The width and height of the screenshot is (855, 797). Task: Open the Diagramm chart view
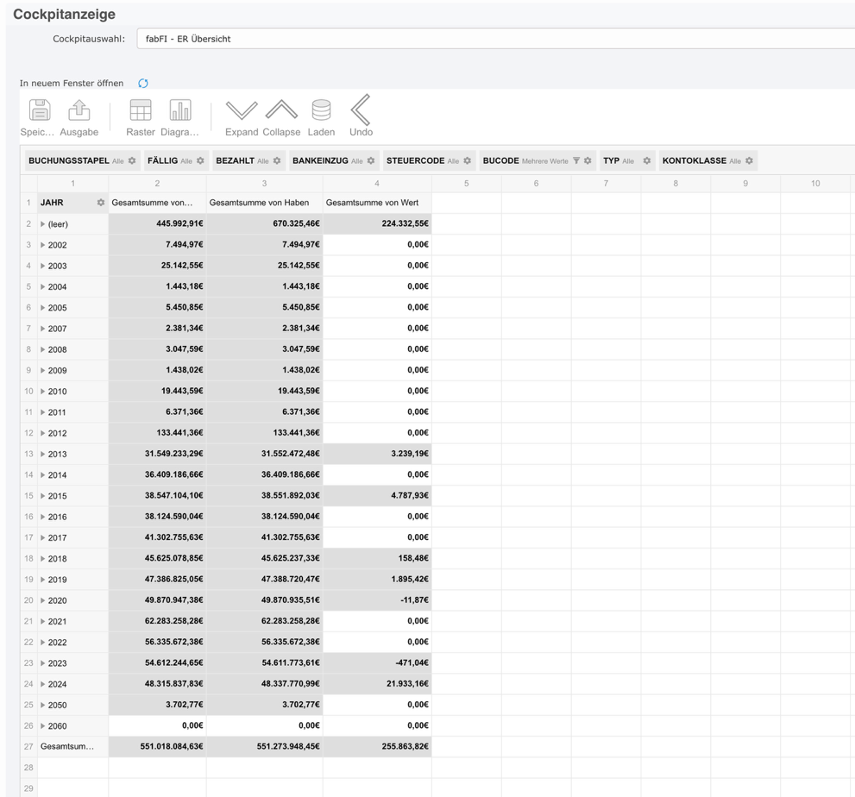(x=180, y=110)
